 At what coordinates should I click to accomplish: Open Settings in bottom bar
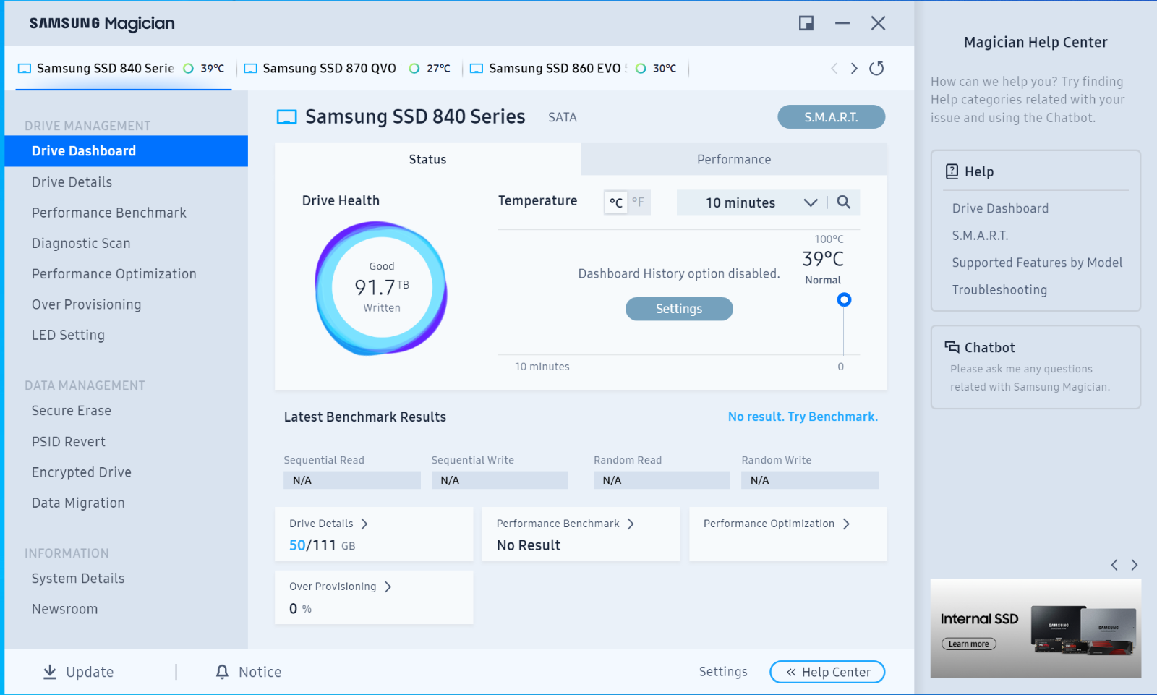point(723,672)
